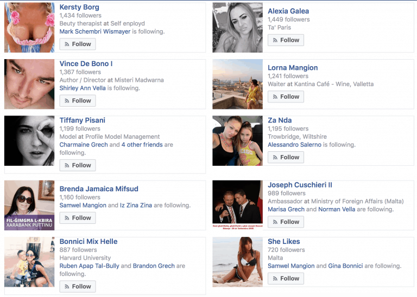417x297 pixels.
Task: Click the feed icon in Brenda Jamaica Mifsud's Follow button
Action: [68, 218]
